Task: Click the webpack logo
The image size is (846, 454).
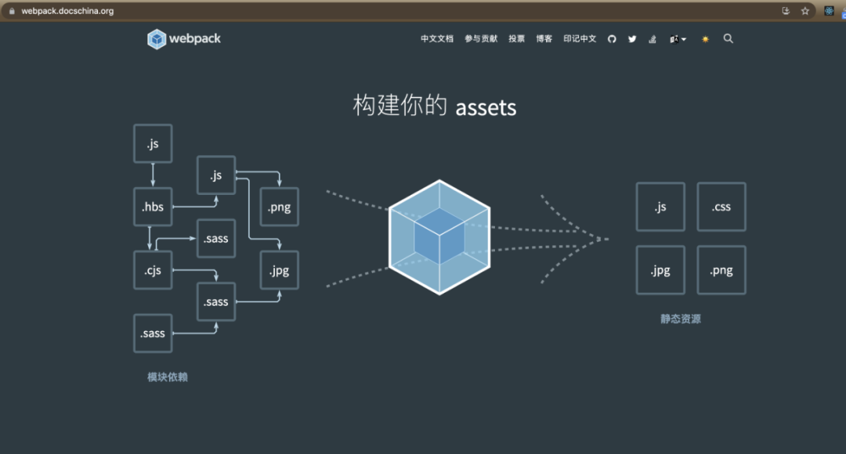Action: (x=184, y=38)
